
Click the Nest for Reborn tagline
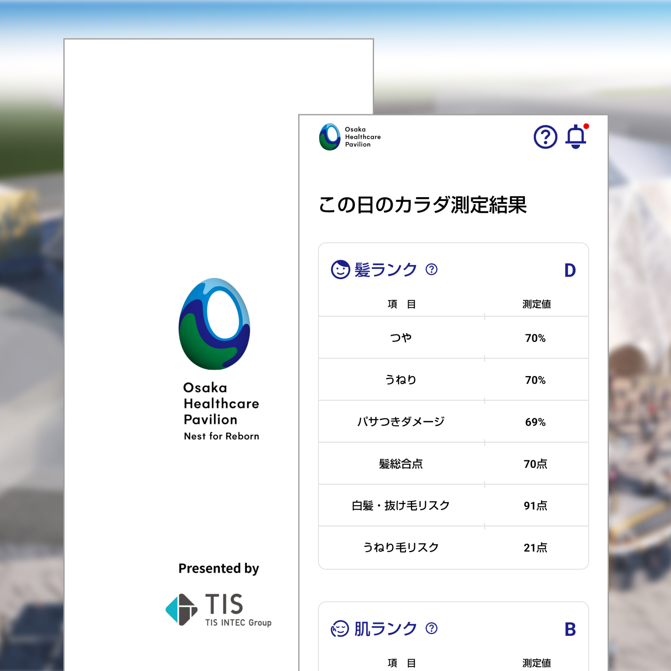(222, 436)
